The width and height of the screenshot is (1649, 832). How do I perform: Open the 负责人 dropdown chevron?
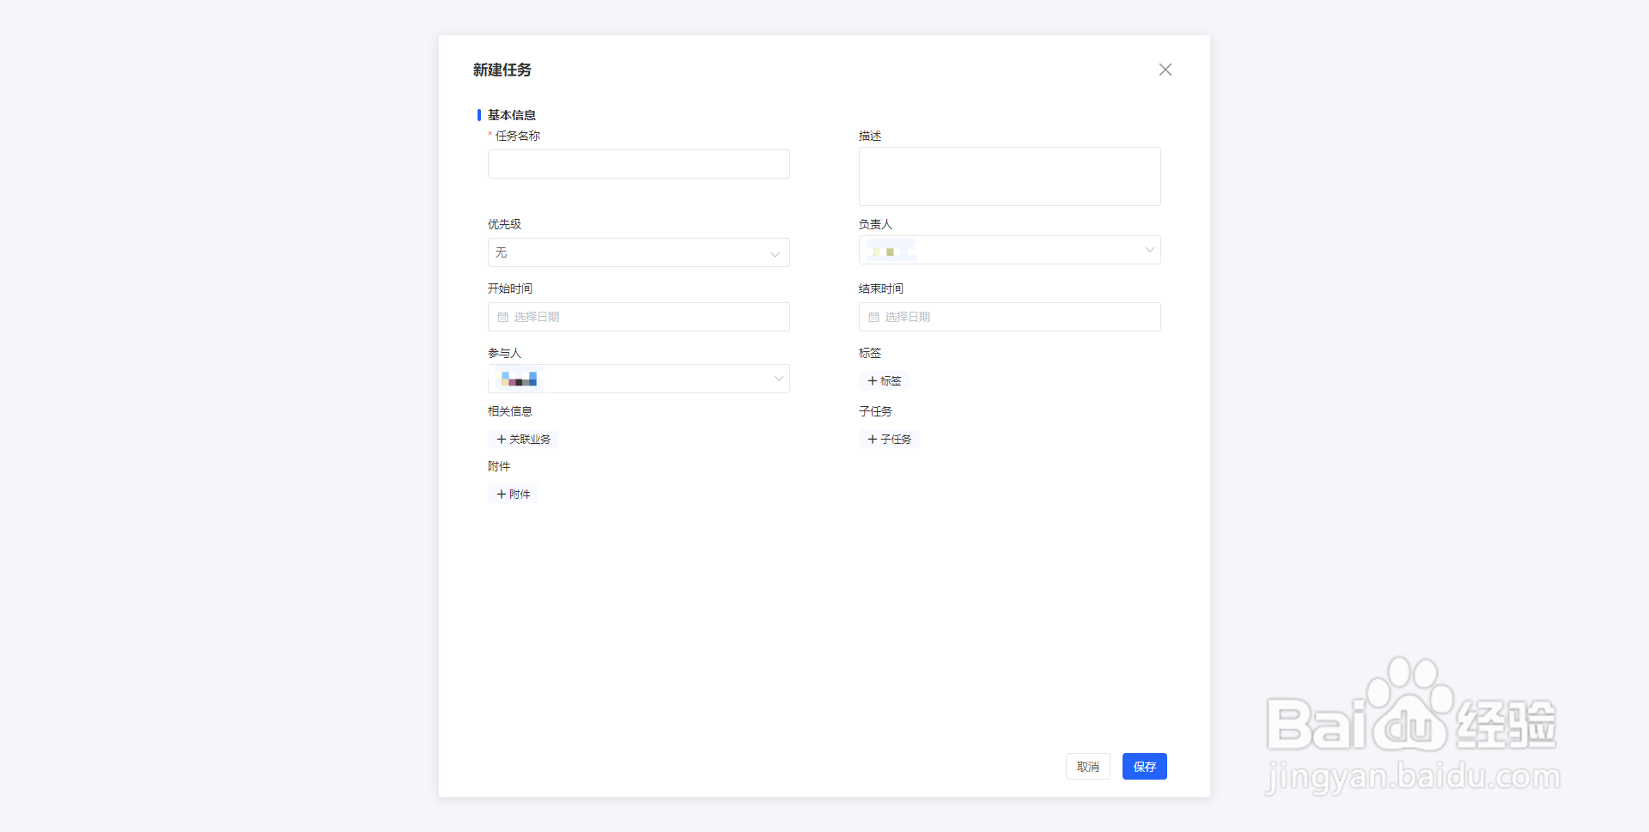tap(1149, 250)
